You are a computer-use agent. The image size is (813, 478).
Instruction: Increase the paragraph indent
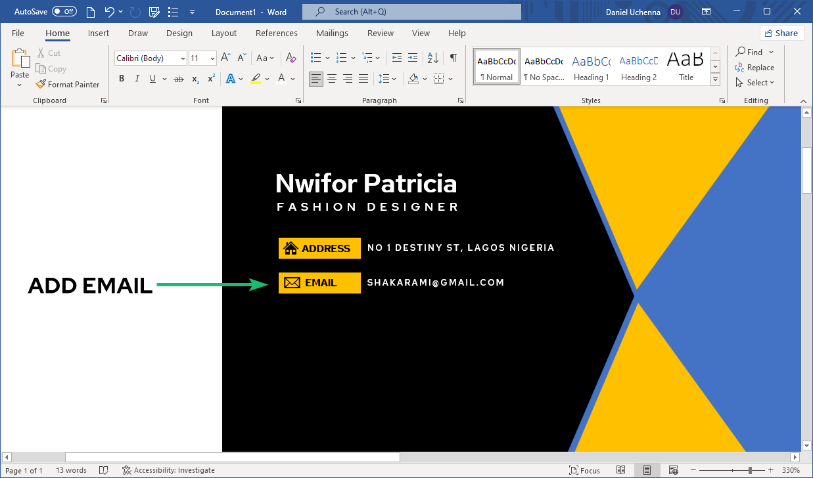coord(413,58)
